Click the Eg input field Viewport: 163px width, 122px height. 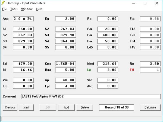[x=65, y=19]
